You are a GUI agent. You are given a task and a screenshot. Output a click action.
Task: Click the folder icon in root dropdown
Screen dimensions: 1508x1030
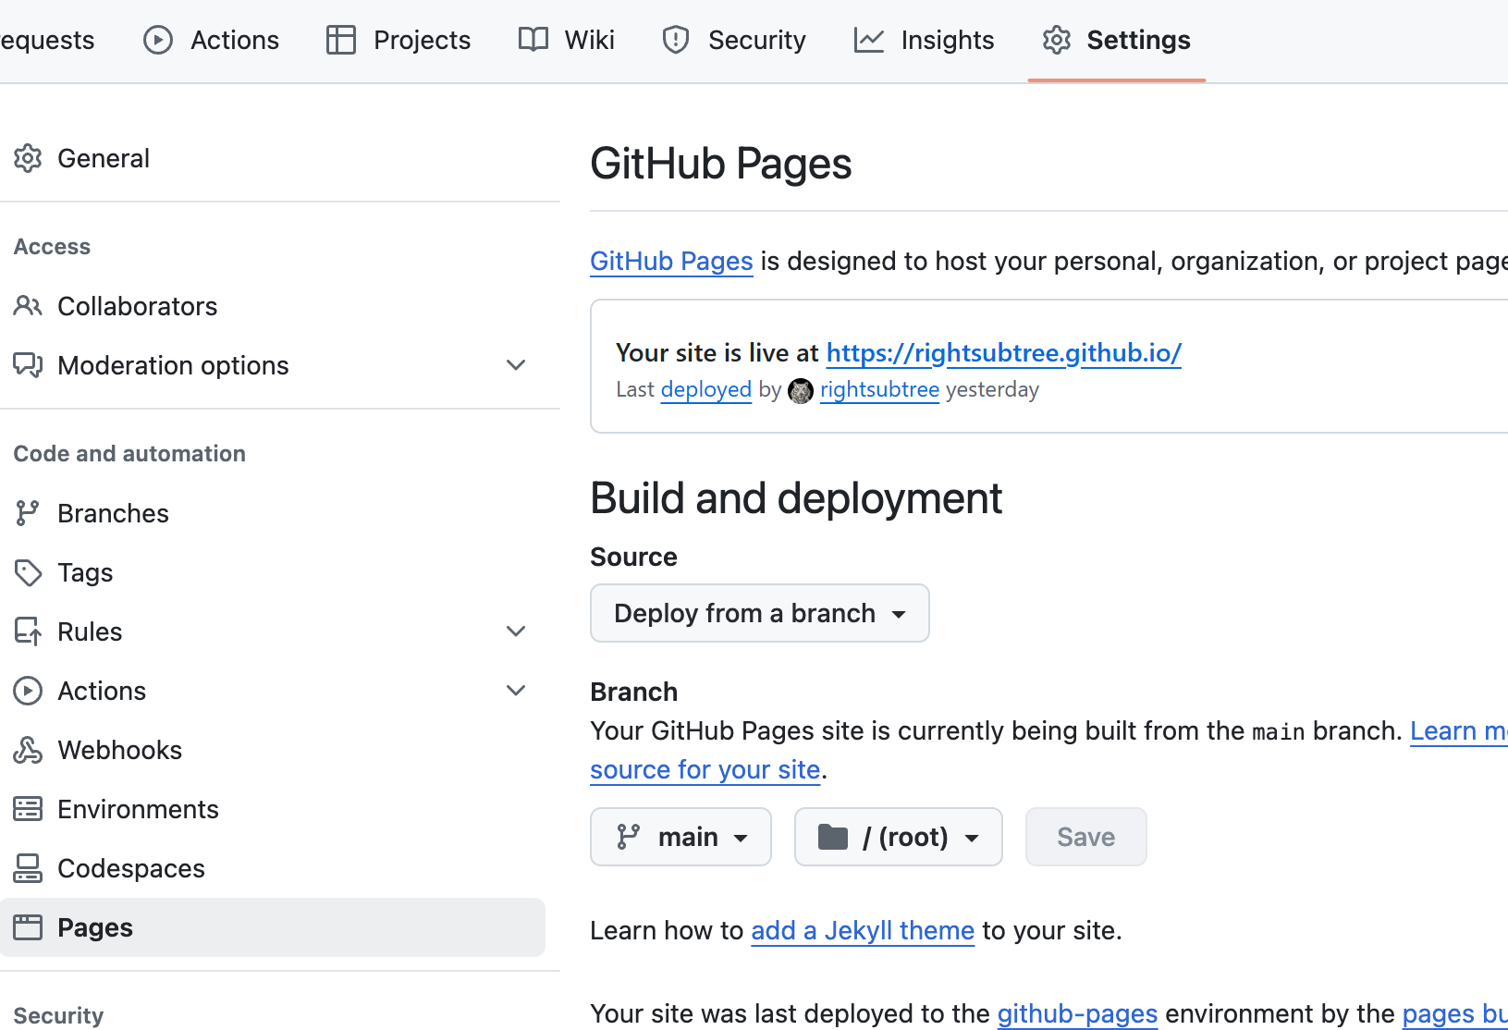point(833,837)
